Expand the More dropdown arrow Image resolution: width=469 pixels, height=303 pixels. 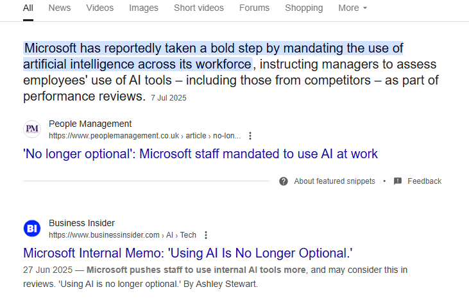[365, 8]
